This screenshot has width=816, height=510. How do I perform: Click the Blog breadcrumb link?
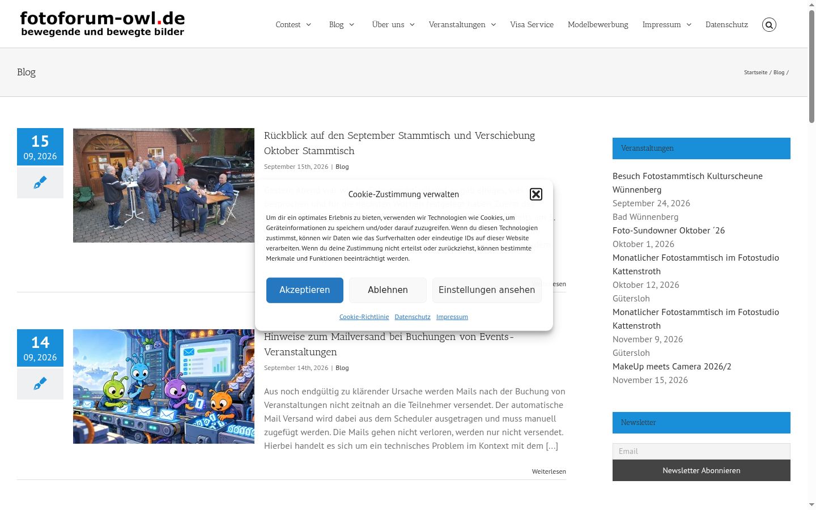tap(779, 73)
